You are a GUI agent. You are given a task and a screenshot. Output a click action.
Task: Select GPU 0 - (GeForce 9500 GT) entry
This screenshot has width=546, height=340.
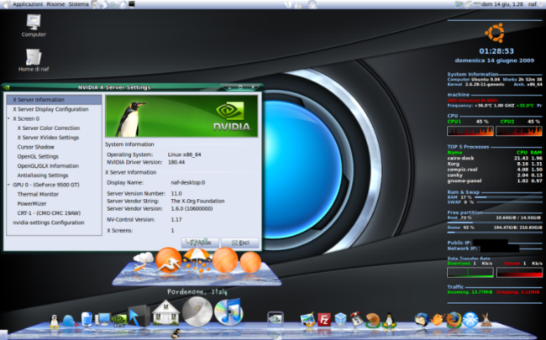coord(46,185)
